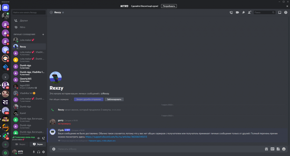Click Rexzy's large profile avatar

click(x=55, y=77)
